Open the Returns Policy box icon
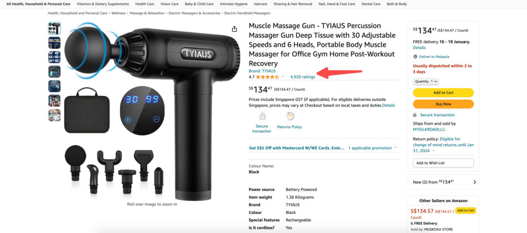This screenshot has width=527, height=233. tap(289, 116)
